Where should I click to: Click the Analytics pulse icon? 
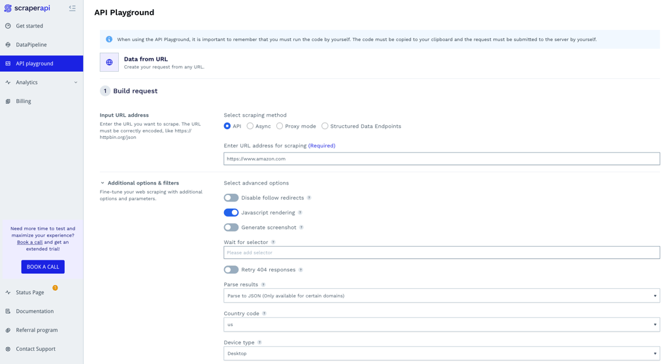click(x=8, y=82)
